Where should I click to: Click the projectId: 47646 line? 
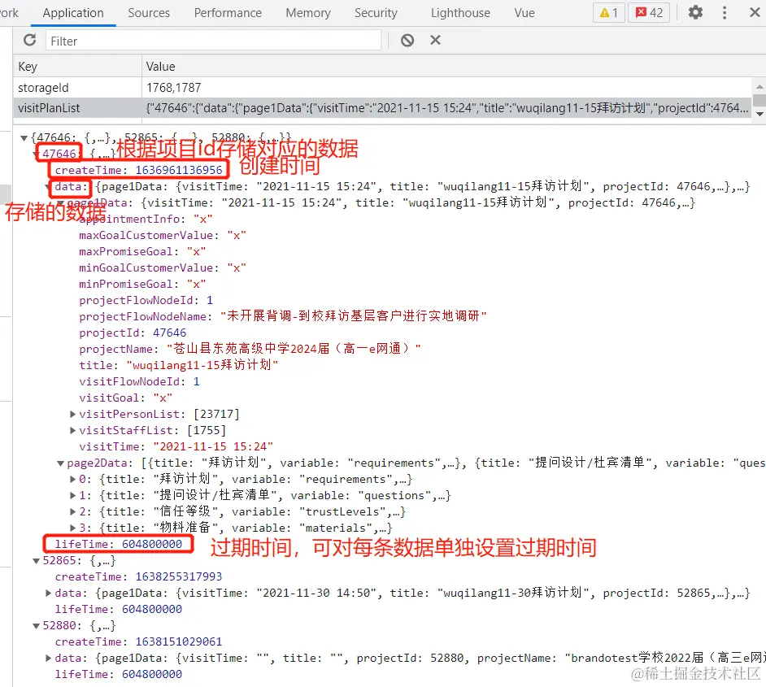click(x=133, y=333)
